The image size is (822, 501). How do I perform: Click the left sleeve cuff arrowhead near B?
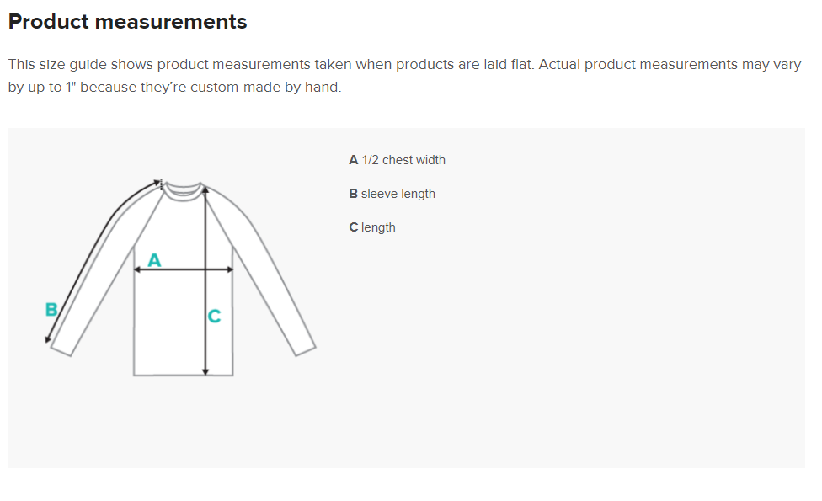pyautogui.click(x=48, y=339)
